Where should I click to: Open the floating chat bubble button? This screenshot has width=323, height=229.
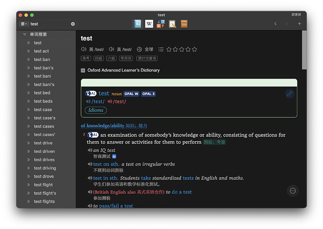pos(293,191)
